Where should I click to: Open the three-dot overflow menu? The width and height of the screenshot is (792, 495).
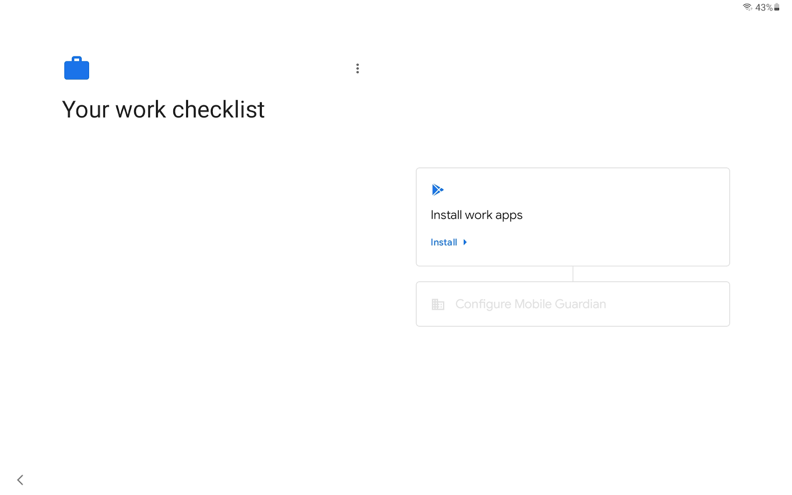[357, 69]
